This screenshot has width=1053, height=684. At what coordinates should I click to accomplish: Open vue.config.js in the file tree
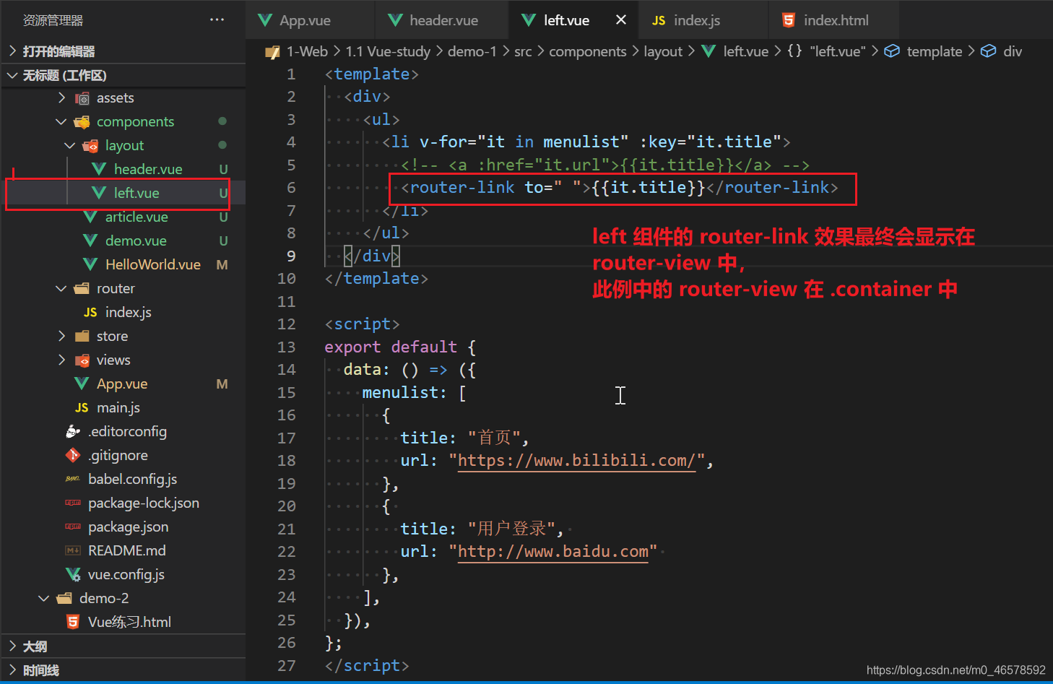[126, 574]
